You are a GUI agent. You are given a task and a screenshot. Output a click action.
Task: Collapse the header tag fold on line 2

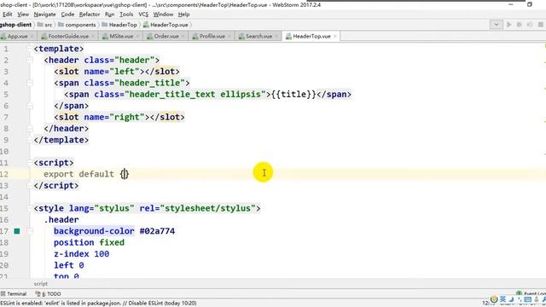click(x=30, y=61)
